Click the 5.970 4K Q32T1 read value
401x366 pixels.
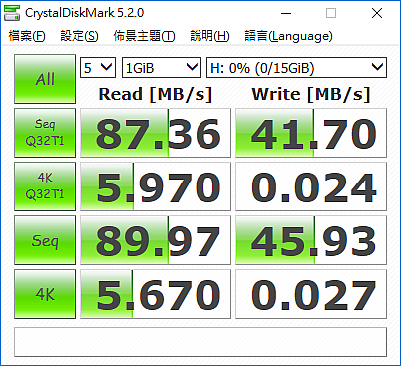(x=156, y=186)
